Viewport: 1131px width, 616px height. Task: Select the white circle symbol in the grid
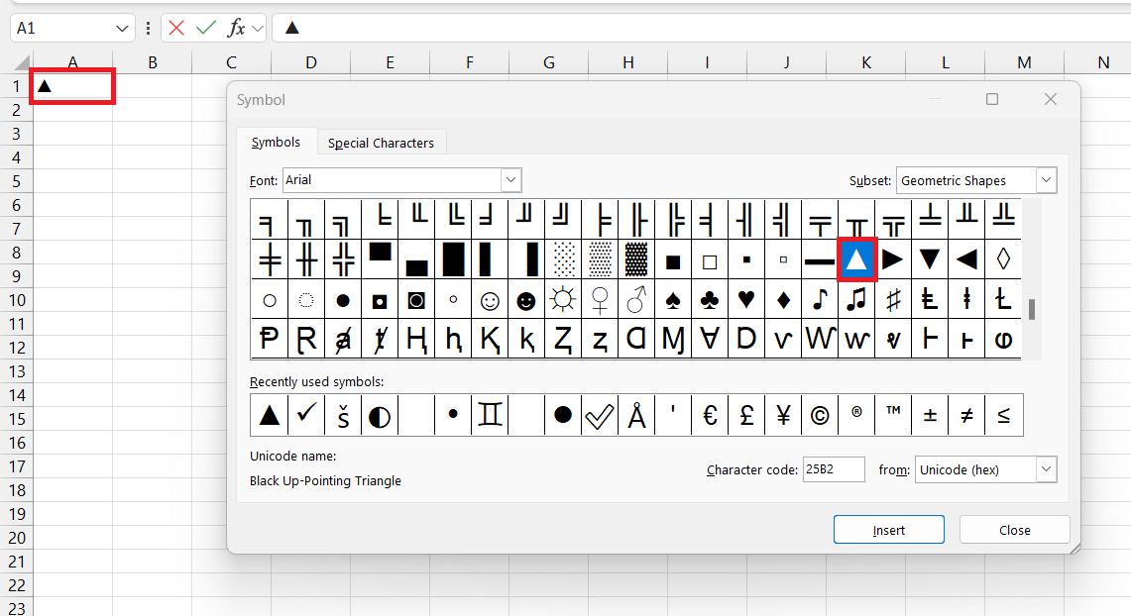pos(269,300)
